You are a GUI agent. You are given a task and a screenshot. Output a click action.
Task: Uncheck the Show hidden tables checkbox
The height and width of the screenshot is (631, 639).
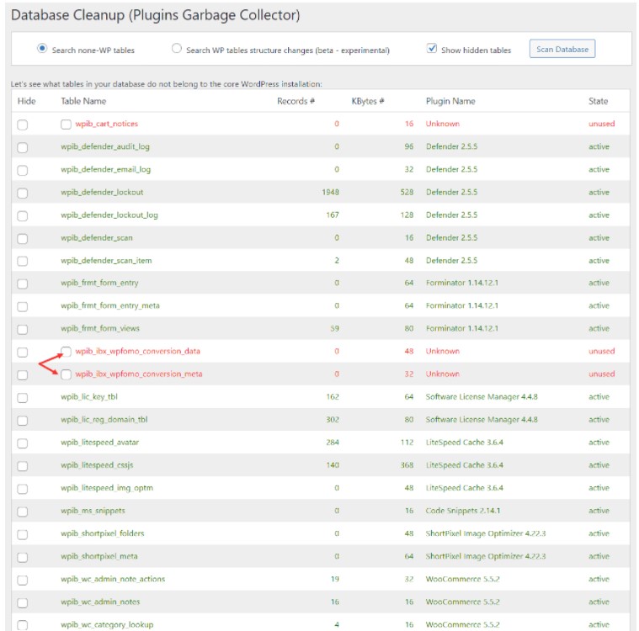(x=432, y=49)
